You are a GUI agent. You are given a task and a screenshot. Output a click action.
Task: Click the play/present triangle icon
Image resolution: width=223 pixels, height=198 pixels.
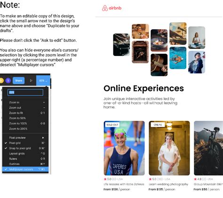coord(31,80)
